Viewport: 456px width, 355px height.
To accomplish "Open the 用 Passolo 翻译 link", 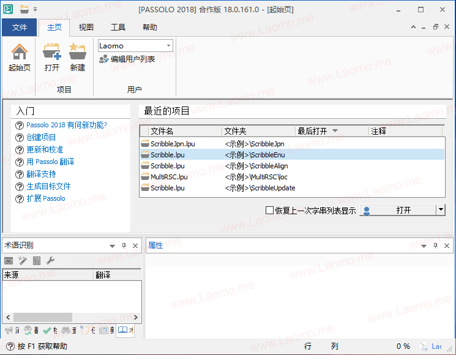I will 50,162.
